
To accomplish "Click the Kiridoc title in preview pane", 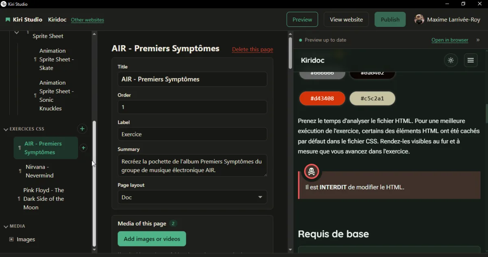I will 313,60.
